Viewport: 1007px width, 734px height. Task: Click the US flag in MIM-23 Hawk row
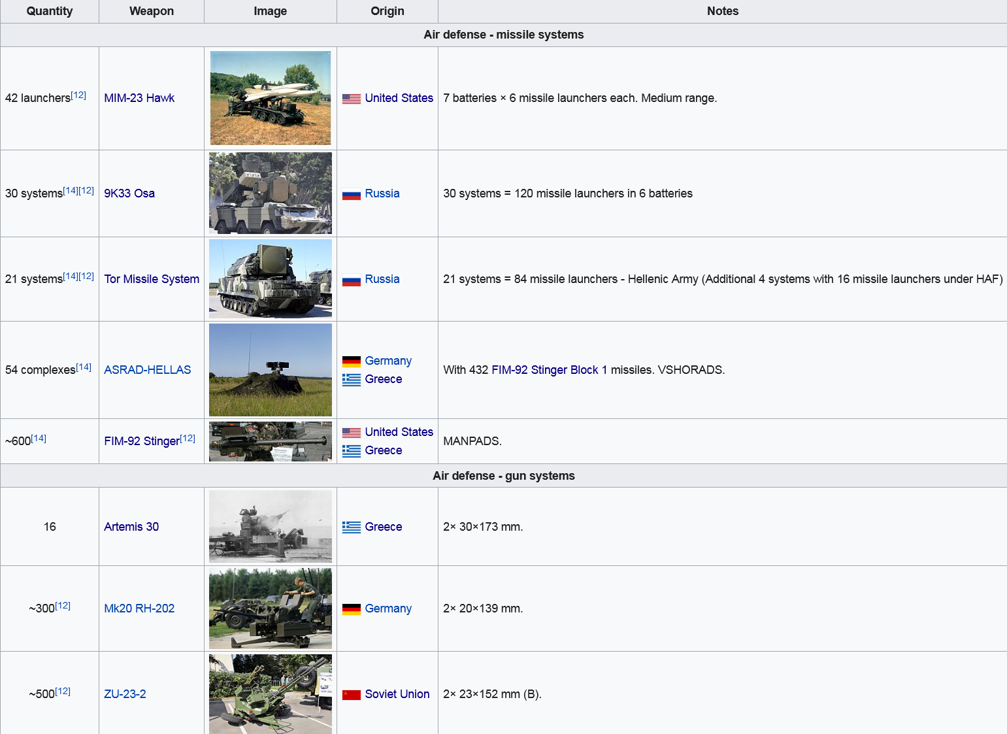[352, 99]
